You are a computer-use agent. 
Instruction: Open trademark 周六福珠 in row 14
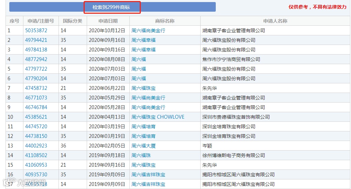(x=141, y=155)
